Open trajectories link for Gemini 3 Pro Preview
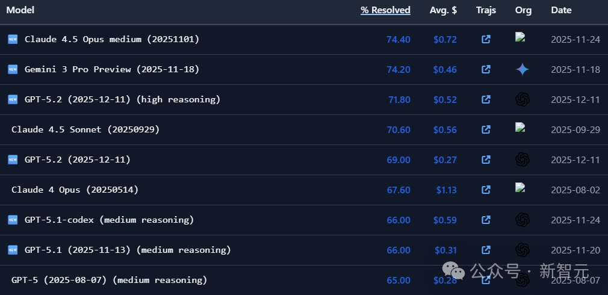This screenshot has width=608, height=295. [486, 69]
